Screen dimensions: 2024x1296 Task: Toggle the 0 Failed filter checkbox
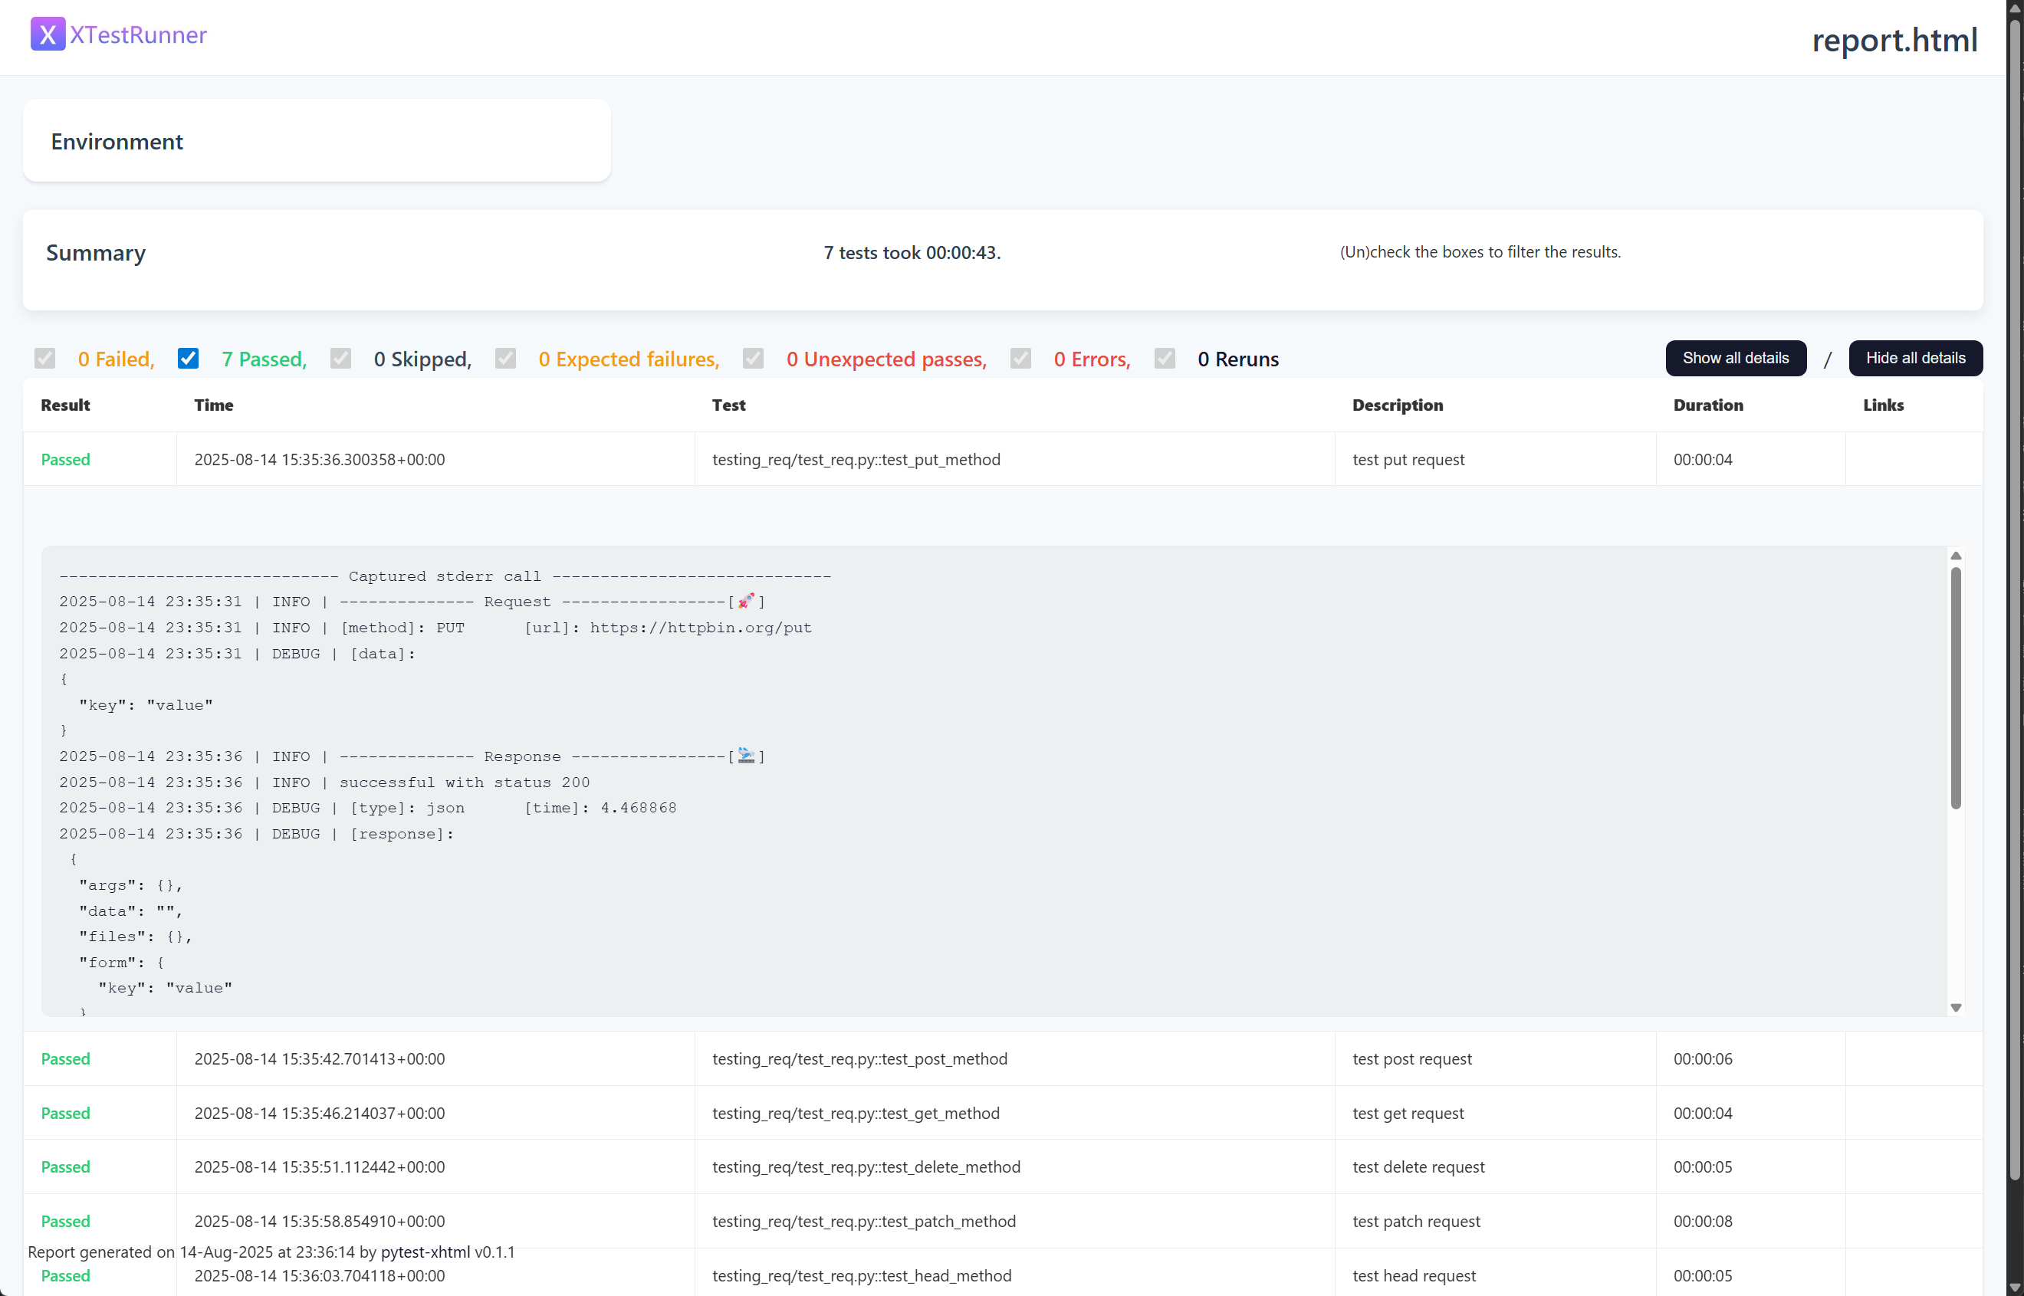[44, 359]
